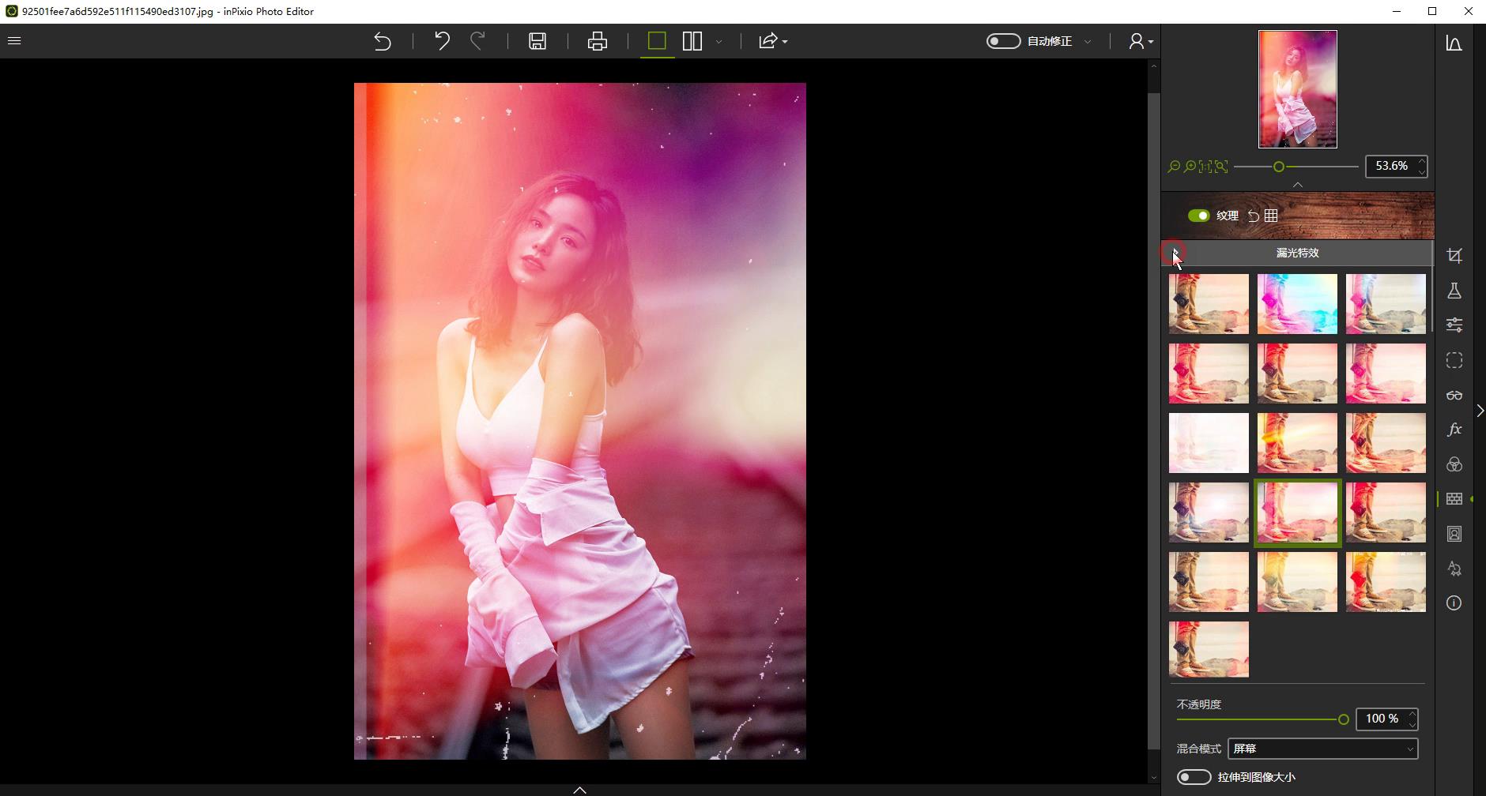The image size is (1486, 796).
Task: Revert image to original
Action: (x=383, y=41)
